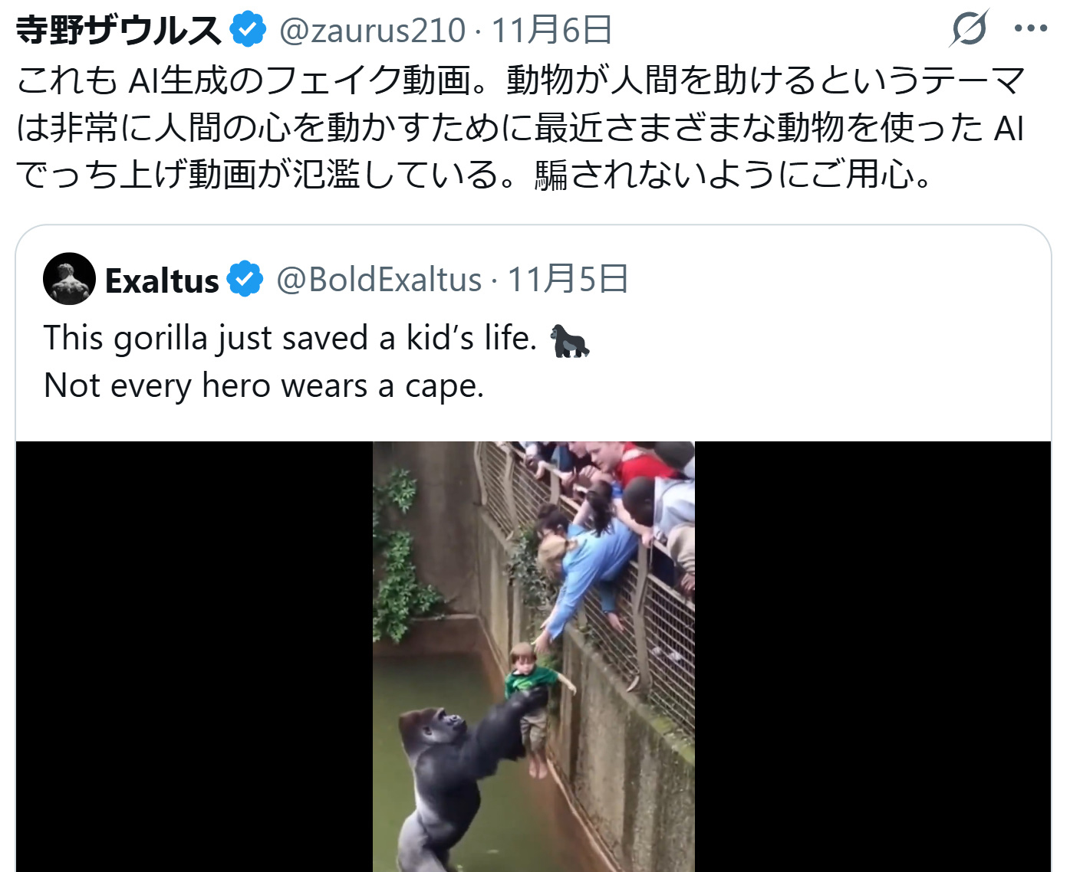Click black letterbox area right of video
Screen dimensions: 1070x872
[873, 657]
